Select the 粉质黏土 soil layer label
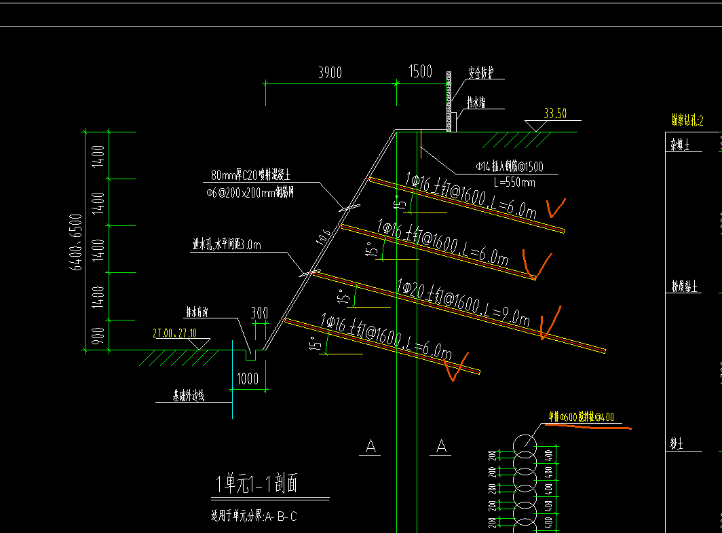The image size is (722, 533). click(x=684, y=287)
